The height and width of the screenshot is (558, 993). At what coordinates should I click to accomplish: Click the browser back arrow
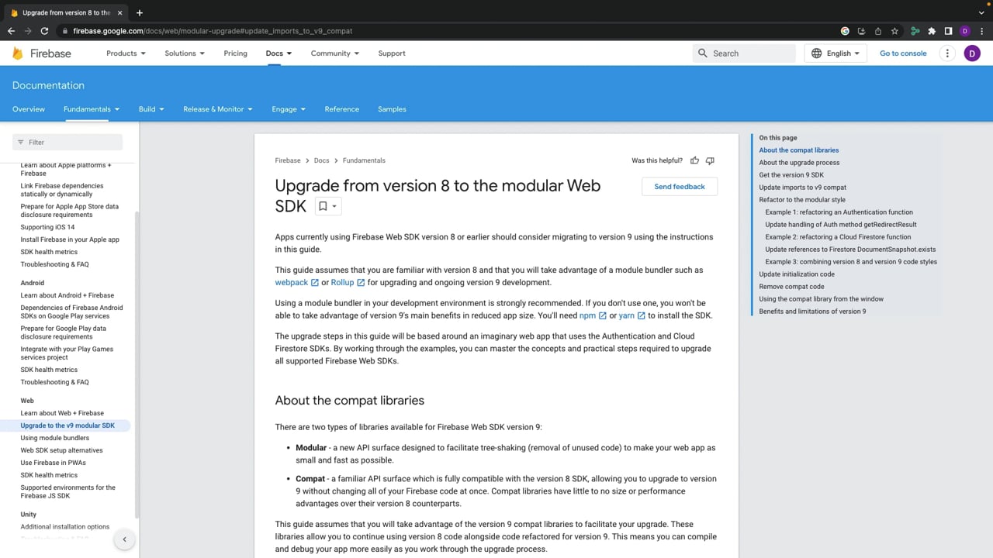tap(11, 31)
